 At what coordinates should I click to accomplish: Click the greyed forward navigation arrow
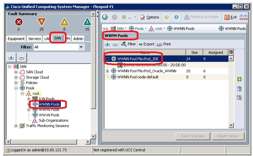115,17
